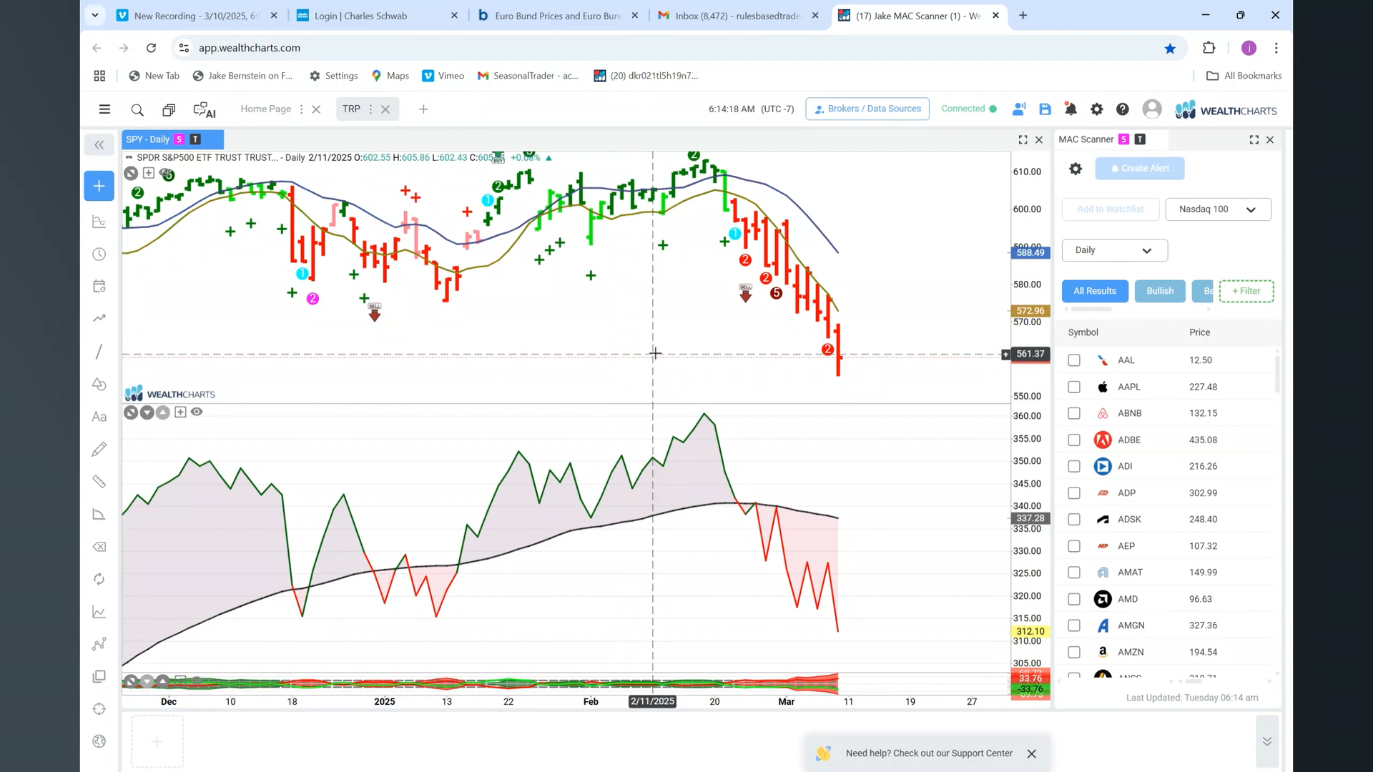Screen dimensions: 1373x772
Task: Open the Nasdaq 100 watchlist dropdown
Action: pyautogui.click(x=1218, y=209)
